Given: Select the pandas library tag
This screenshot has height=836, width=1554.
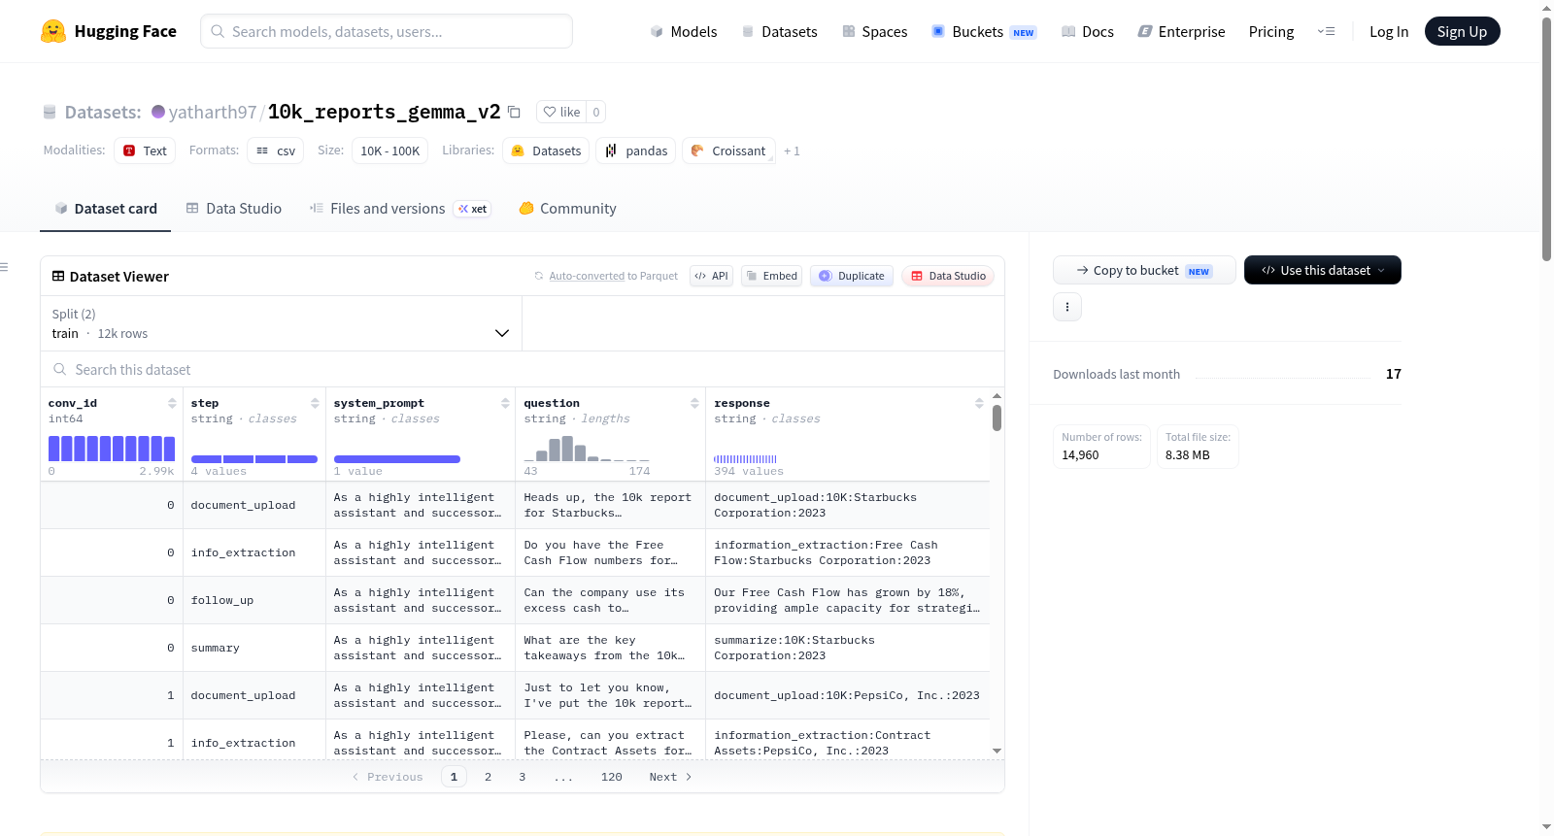Looking at the screenshot, I should tap(636, 150).
